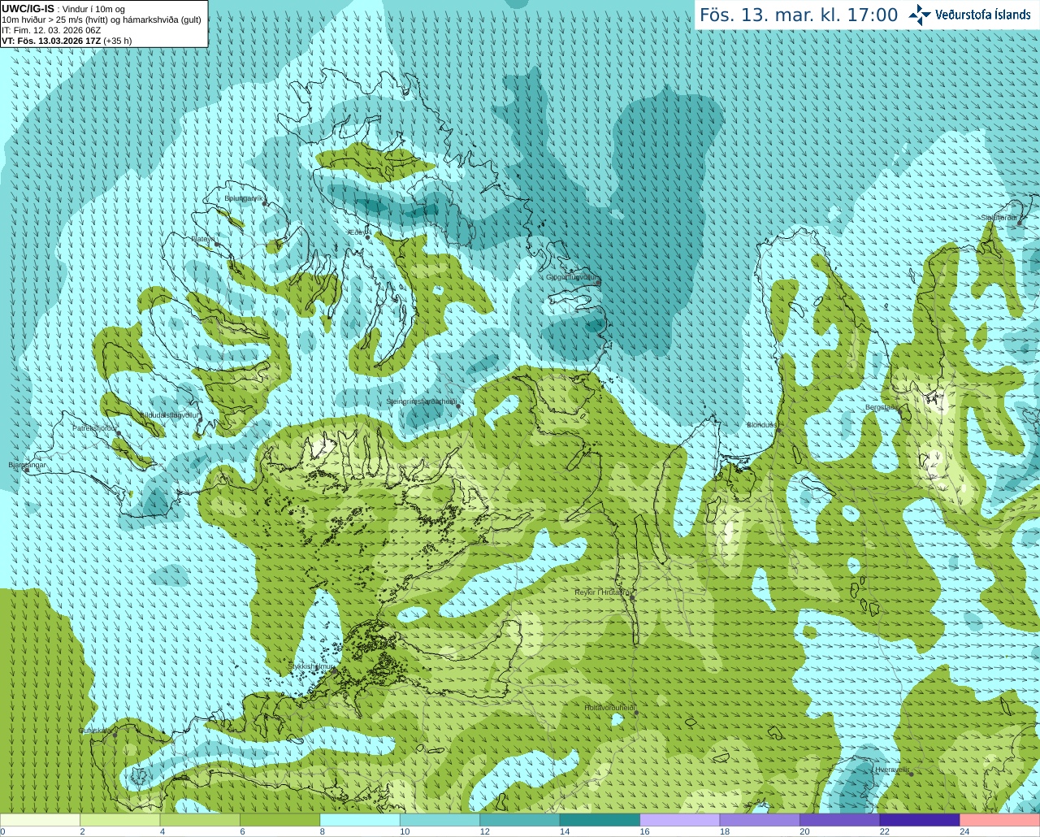This screenshot has height=837, width=1040.
Task: Click the legend value '20'
Action: tap(804, 831)
